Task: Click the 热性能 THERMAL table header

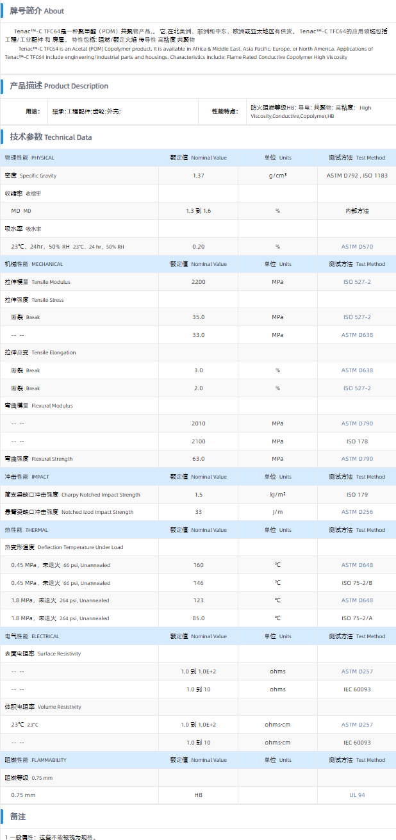Action: (x=26, y=530)
